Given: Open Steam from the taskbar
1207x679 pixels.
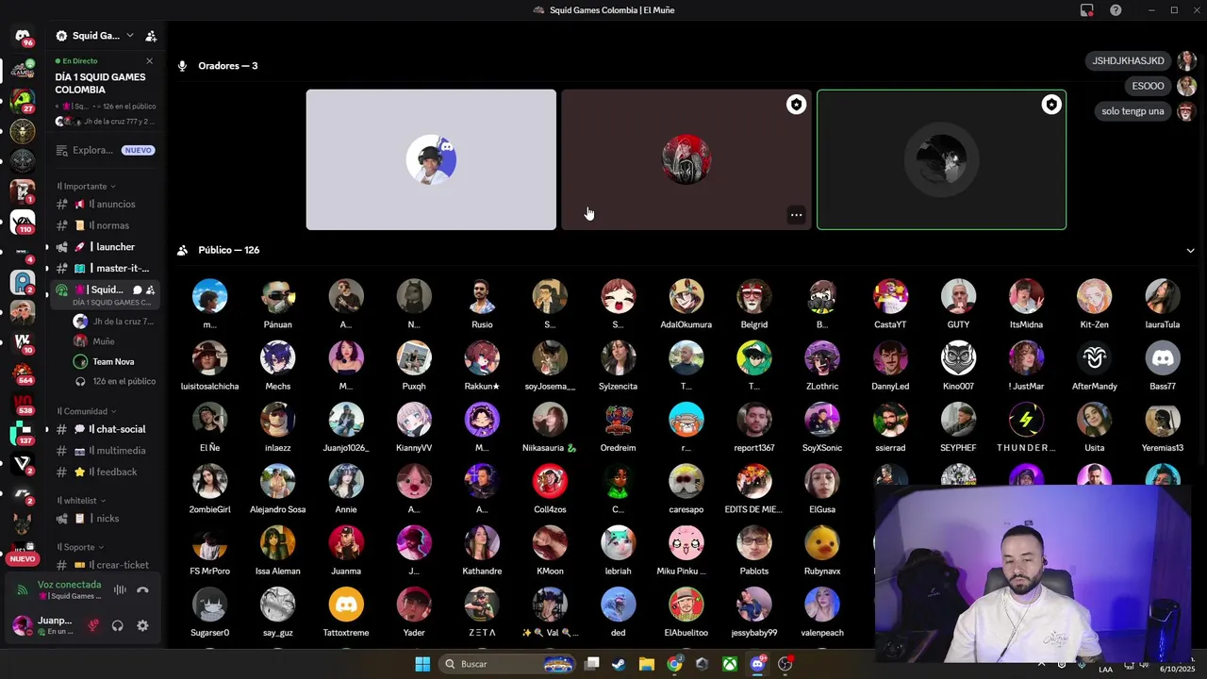Looking at the screenshot, I should (x=619, y=664).
